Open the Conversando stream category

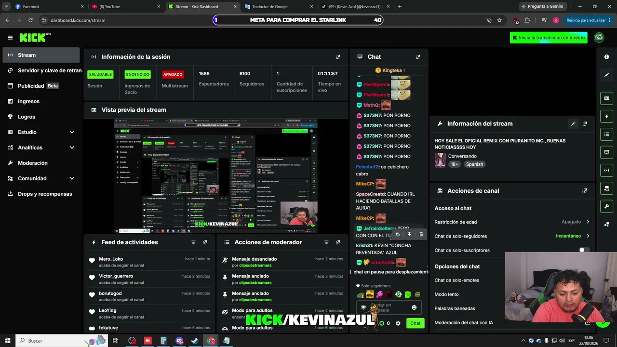[462, 156]
